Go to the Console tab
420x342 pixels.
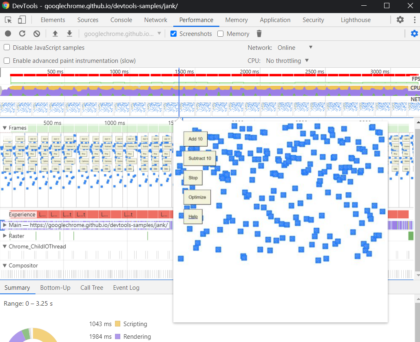coord(122,20)
